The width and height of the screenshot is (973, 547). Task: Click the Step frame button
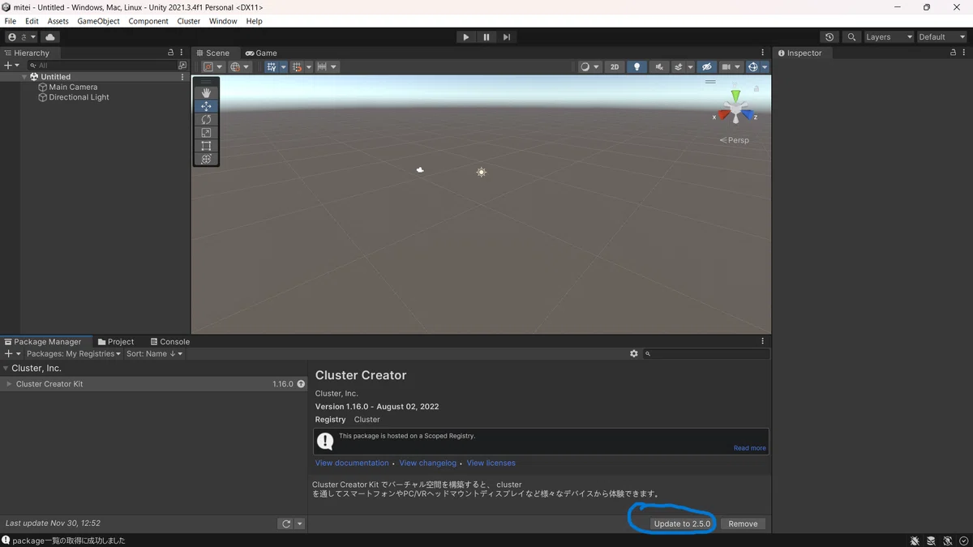pos(507,37)
